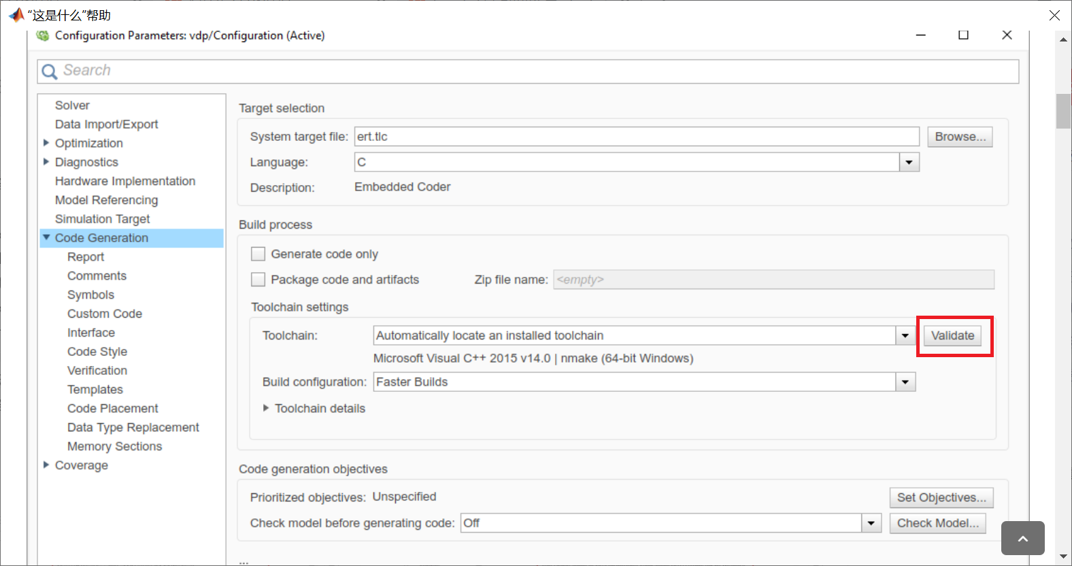Open Code Placement pane
1072x566 pixels.
click(x=113, y=408)
